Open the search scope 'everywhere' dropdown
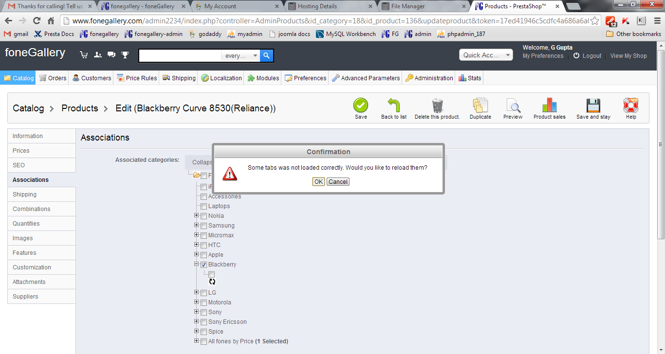Image resolution: width=665 pixels, height=354 pixels. pos(241,56)
